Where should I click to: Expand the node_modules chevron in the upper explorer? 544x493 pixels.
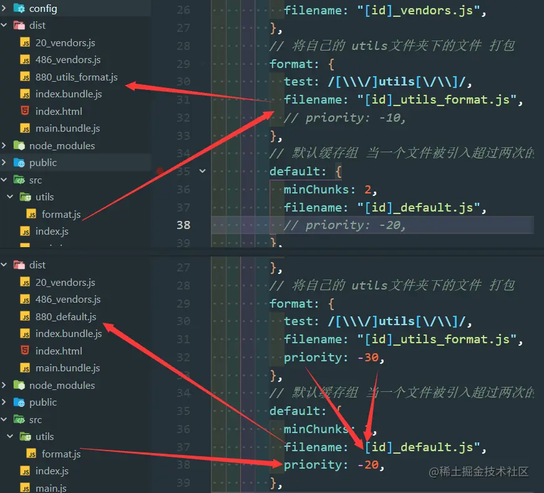pyautogui.click(x=4, y=145)
